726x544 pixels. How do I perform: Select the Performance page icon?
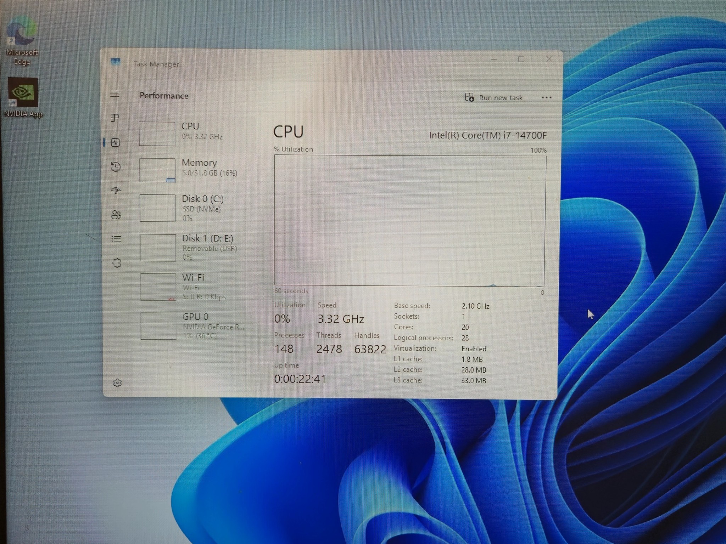coord(115,142)
